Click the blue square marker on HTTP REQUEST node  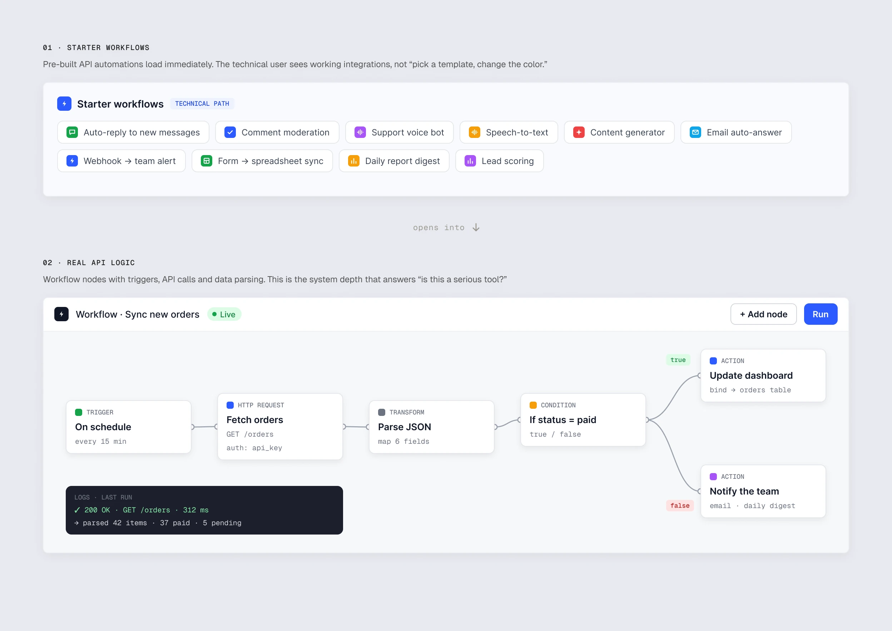click(230, 405)
